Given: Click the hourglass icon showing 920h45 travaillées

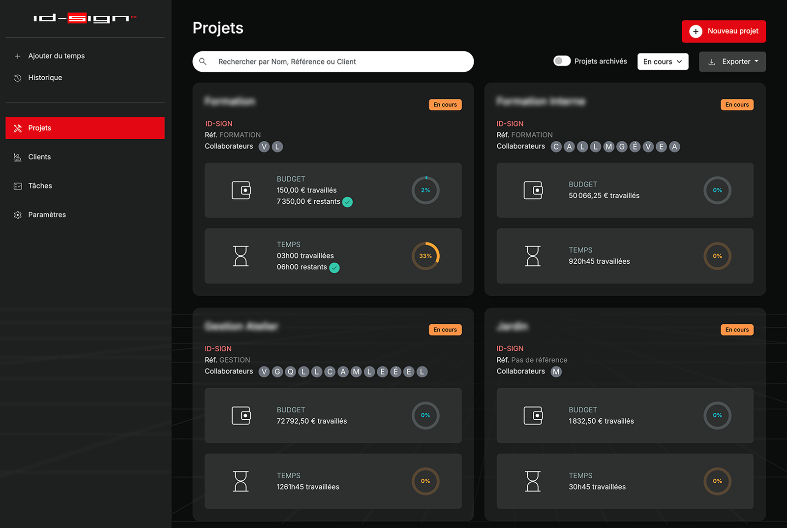Looking at the screenshot, I should (x=533, y=256).
